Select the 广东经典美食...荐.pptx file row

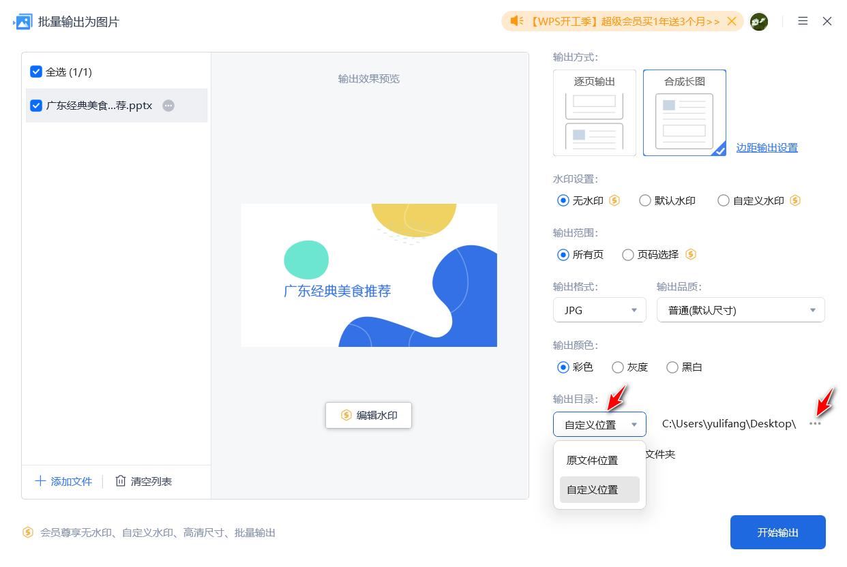coord(117,106)
